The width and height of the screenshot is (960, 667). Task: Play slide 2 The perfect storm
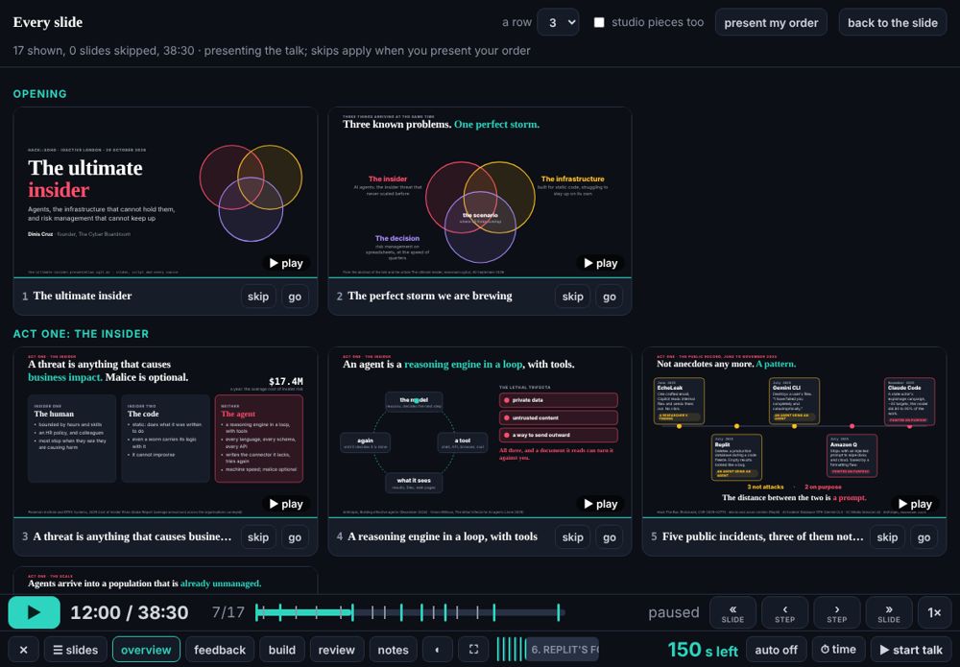coord(601,263)
